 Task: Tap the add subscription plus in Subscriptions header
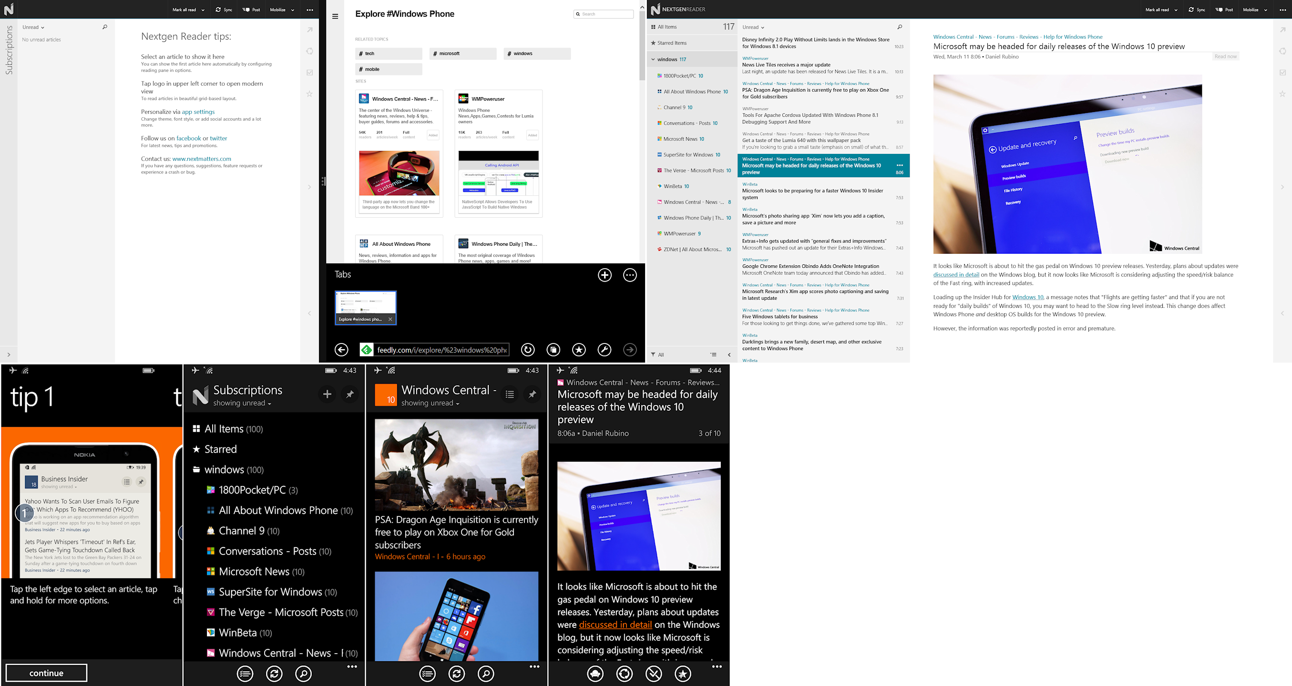tap(327, 395)
